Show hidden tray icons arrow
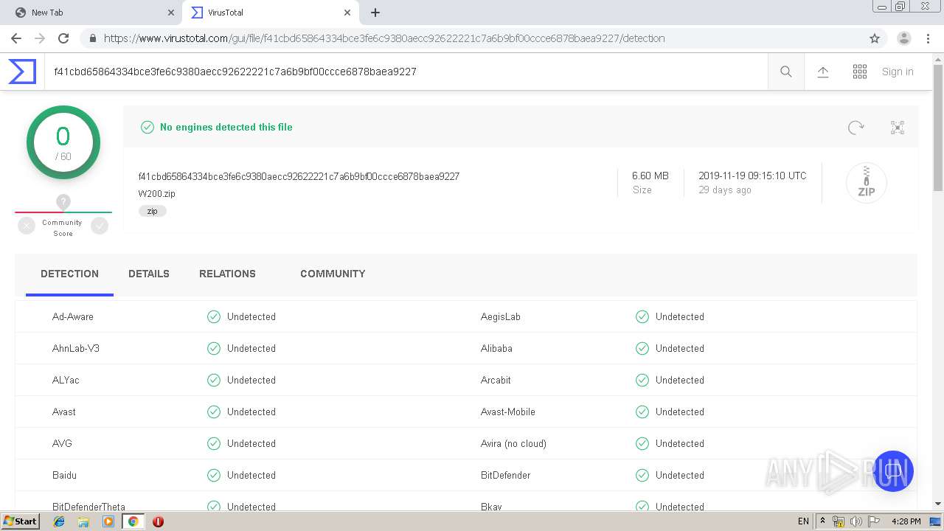Viewport: 944px width, 531px height. pyautogui.click(x=822, y=521)
